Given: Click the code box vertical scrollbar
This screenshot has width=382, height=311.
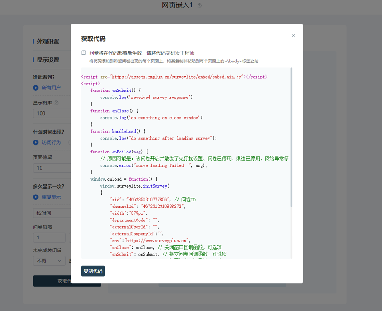Looking at the screenshot, I should click(x=292, y=137).
